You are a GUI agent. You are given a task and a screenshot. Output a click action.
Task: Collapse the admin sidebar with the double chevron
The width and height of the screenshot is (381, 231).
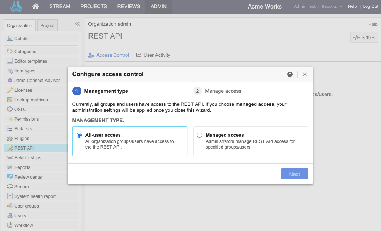[77, 23]
